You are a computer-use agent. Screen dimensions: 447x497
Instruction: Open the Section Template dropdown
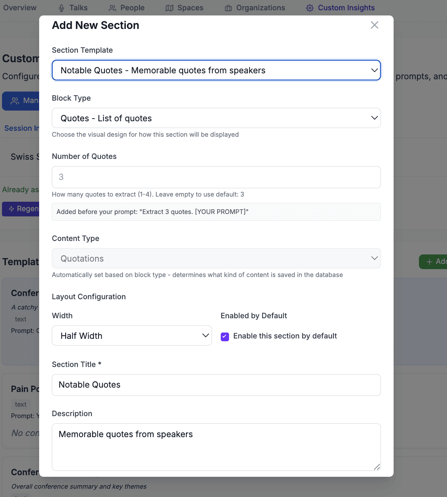coord(216,70)
